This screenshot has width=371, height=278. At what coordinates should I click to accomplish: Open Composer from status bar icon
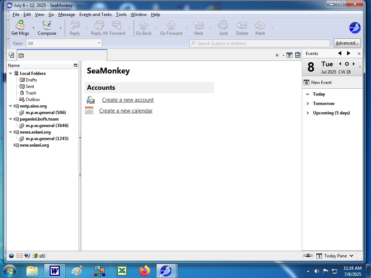[27, 256]
